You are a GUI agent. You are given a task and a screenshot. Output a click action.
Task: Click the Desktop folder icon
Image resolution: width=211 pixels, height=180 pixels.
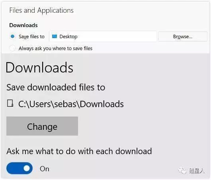click(x=55, y=36)
